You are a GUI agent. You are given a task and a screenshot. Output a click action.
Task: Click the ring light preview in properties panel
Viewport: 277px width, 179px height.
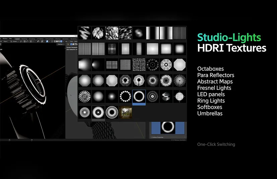(x=168, y=127)
